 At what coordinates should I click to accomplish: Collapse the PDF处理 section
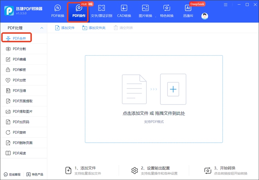(x=42, y=28)
